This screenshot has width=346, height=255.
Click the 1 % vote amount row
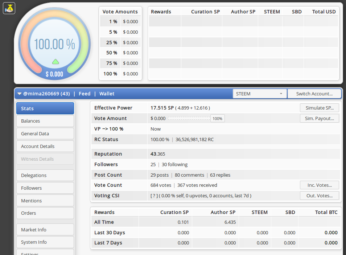[120, 22]
